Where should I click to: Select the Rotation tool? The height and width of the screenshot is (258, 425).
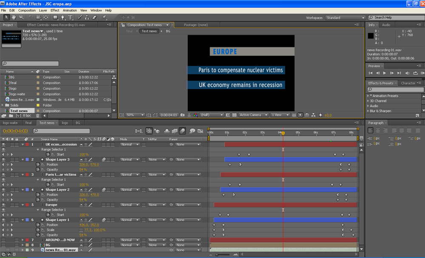[x=31, y=17]
